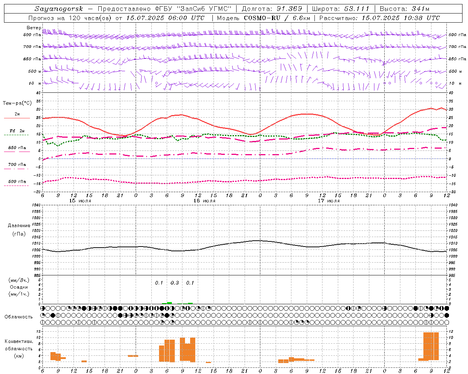Click the '1040' tick on left pressure axis
The height and width of the screenshot is (374, 468).
click(36, 205)
